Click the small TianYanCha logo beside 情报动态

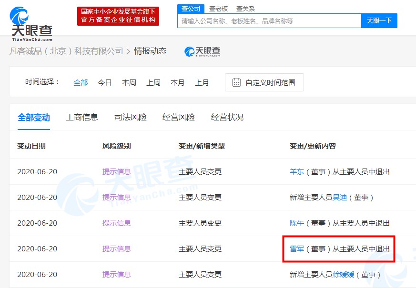[202, 51]
